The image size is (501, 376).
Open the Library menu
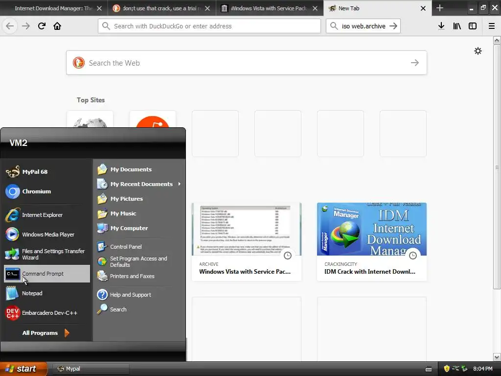click(457, 26)
